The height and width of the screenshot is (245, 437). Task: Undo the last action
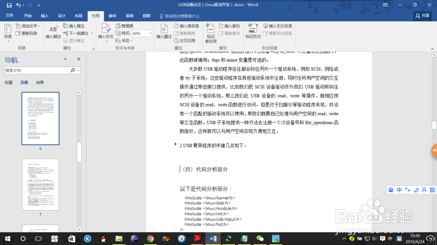coord(18,5)
